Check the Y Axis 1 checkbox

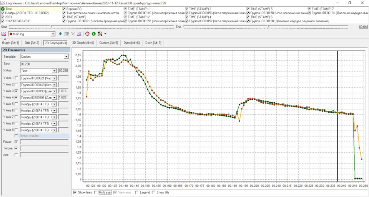(16, 78)
